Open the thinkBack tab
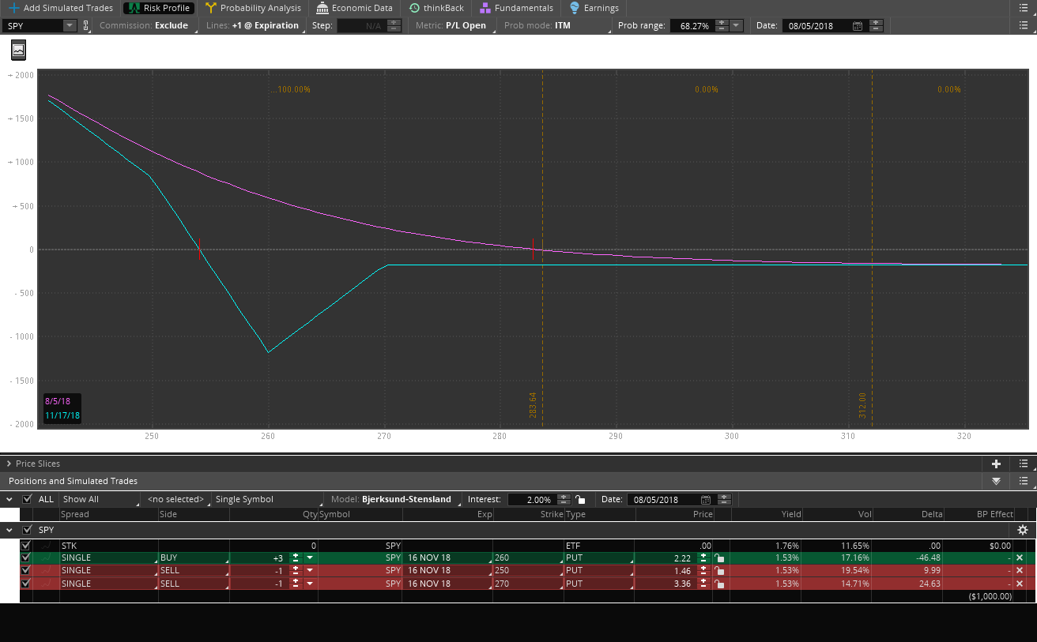1037x642 pixels. tap(436, 8)
